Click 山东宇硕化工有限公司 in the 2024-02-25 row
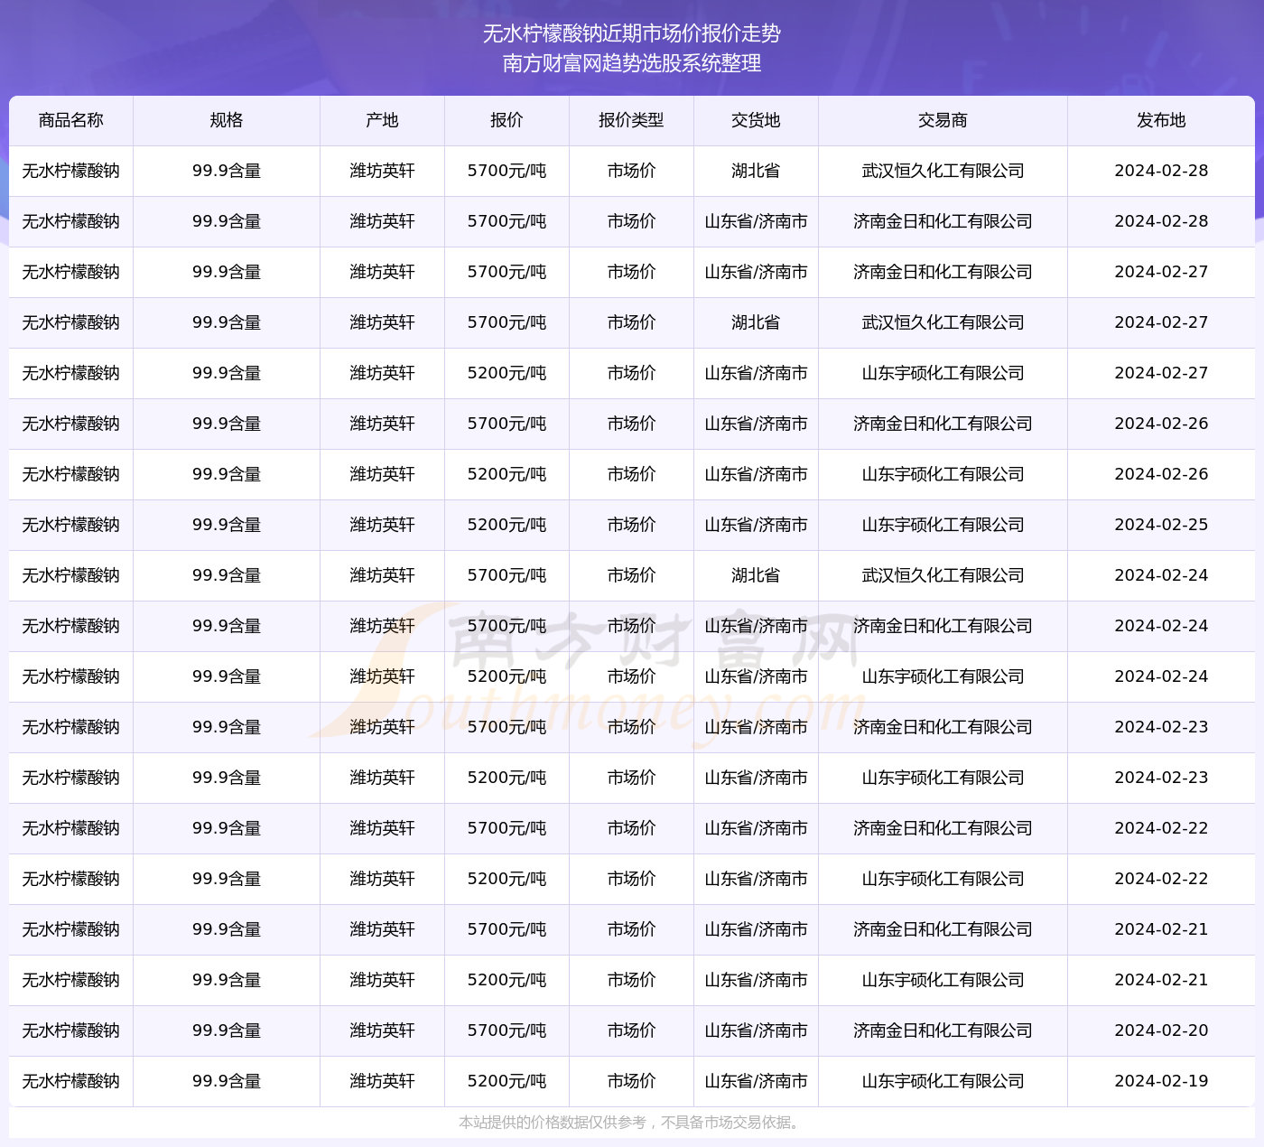 point(943,525)
